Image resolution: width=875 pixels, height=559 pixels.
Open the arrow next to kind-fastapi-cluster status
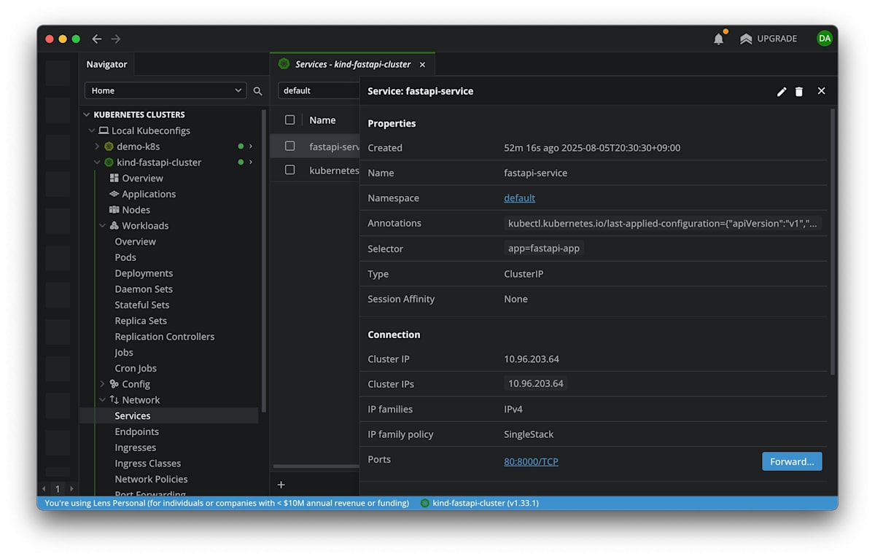[251, 163]
